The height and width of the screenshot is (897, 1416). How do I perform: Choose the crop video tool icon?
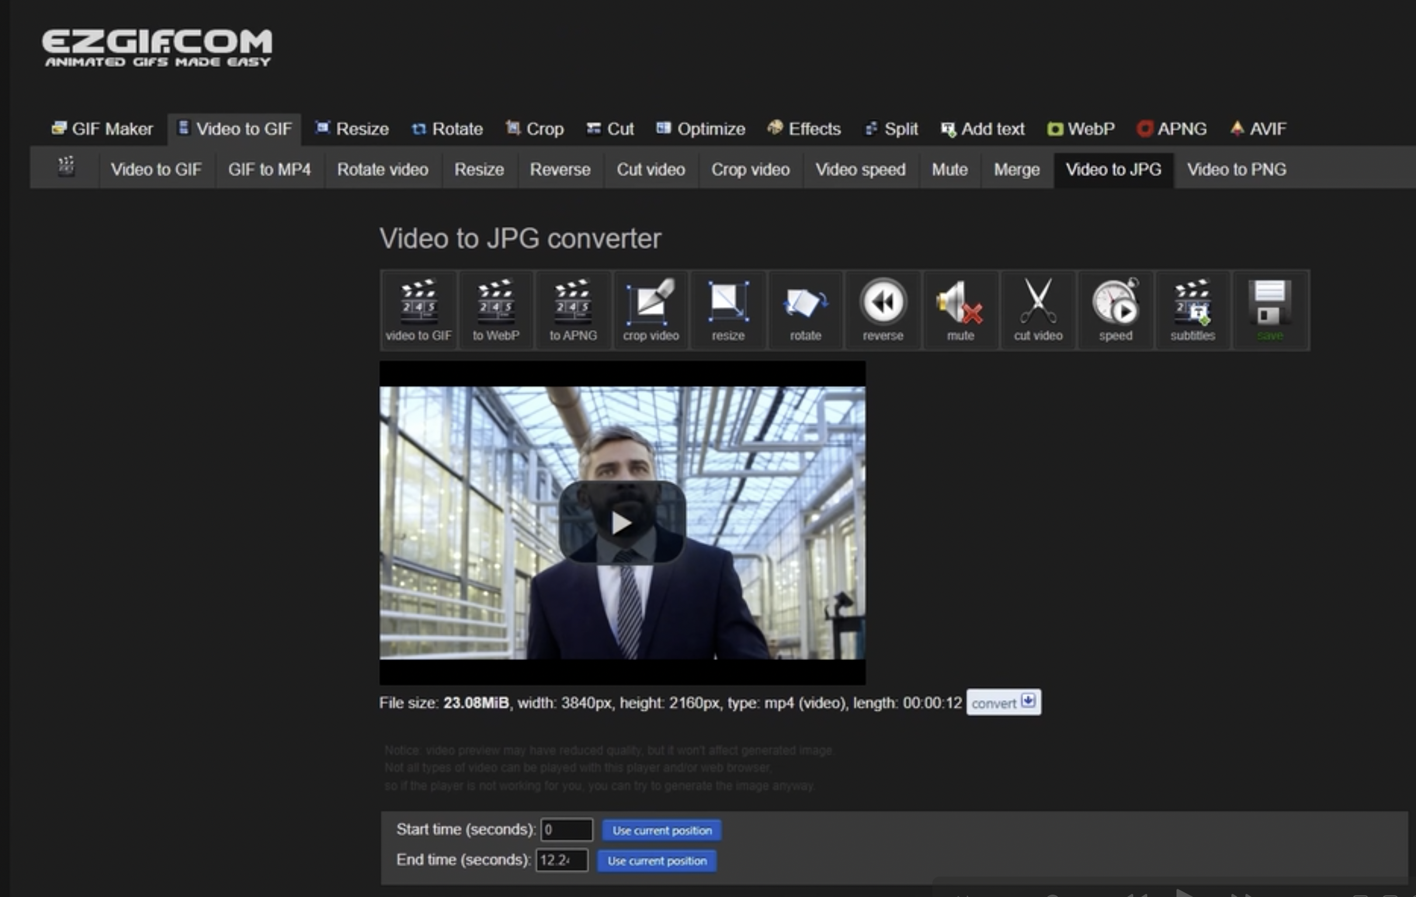tap(650, 309)
